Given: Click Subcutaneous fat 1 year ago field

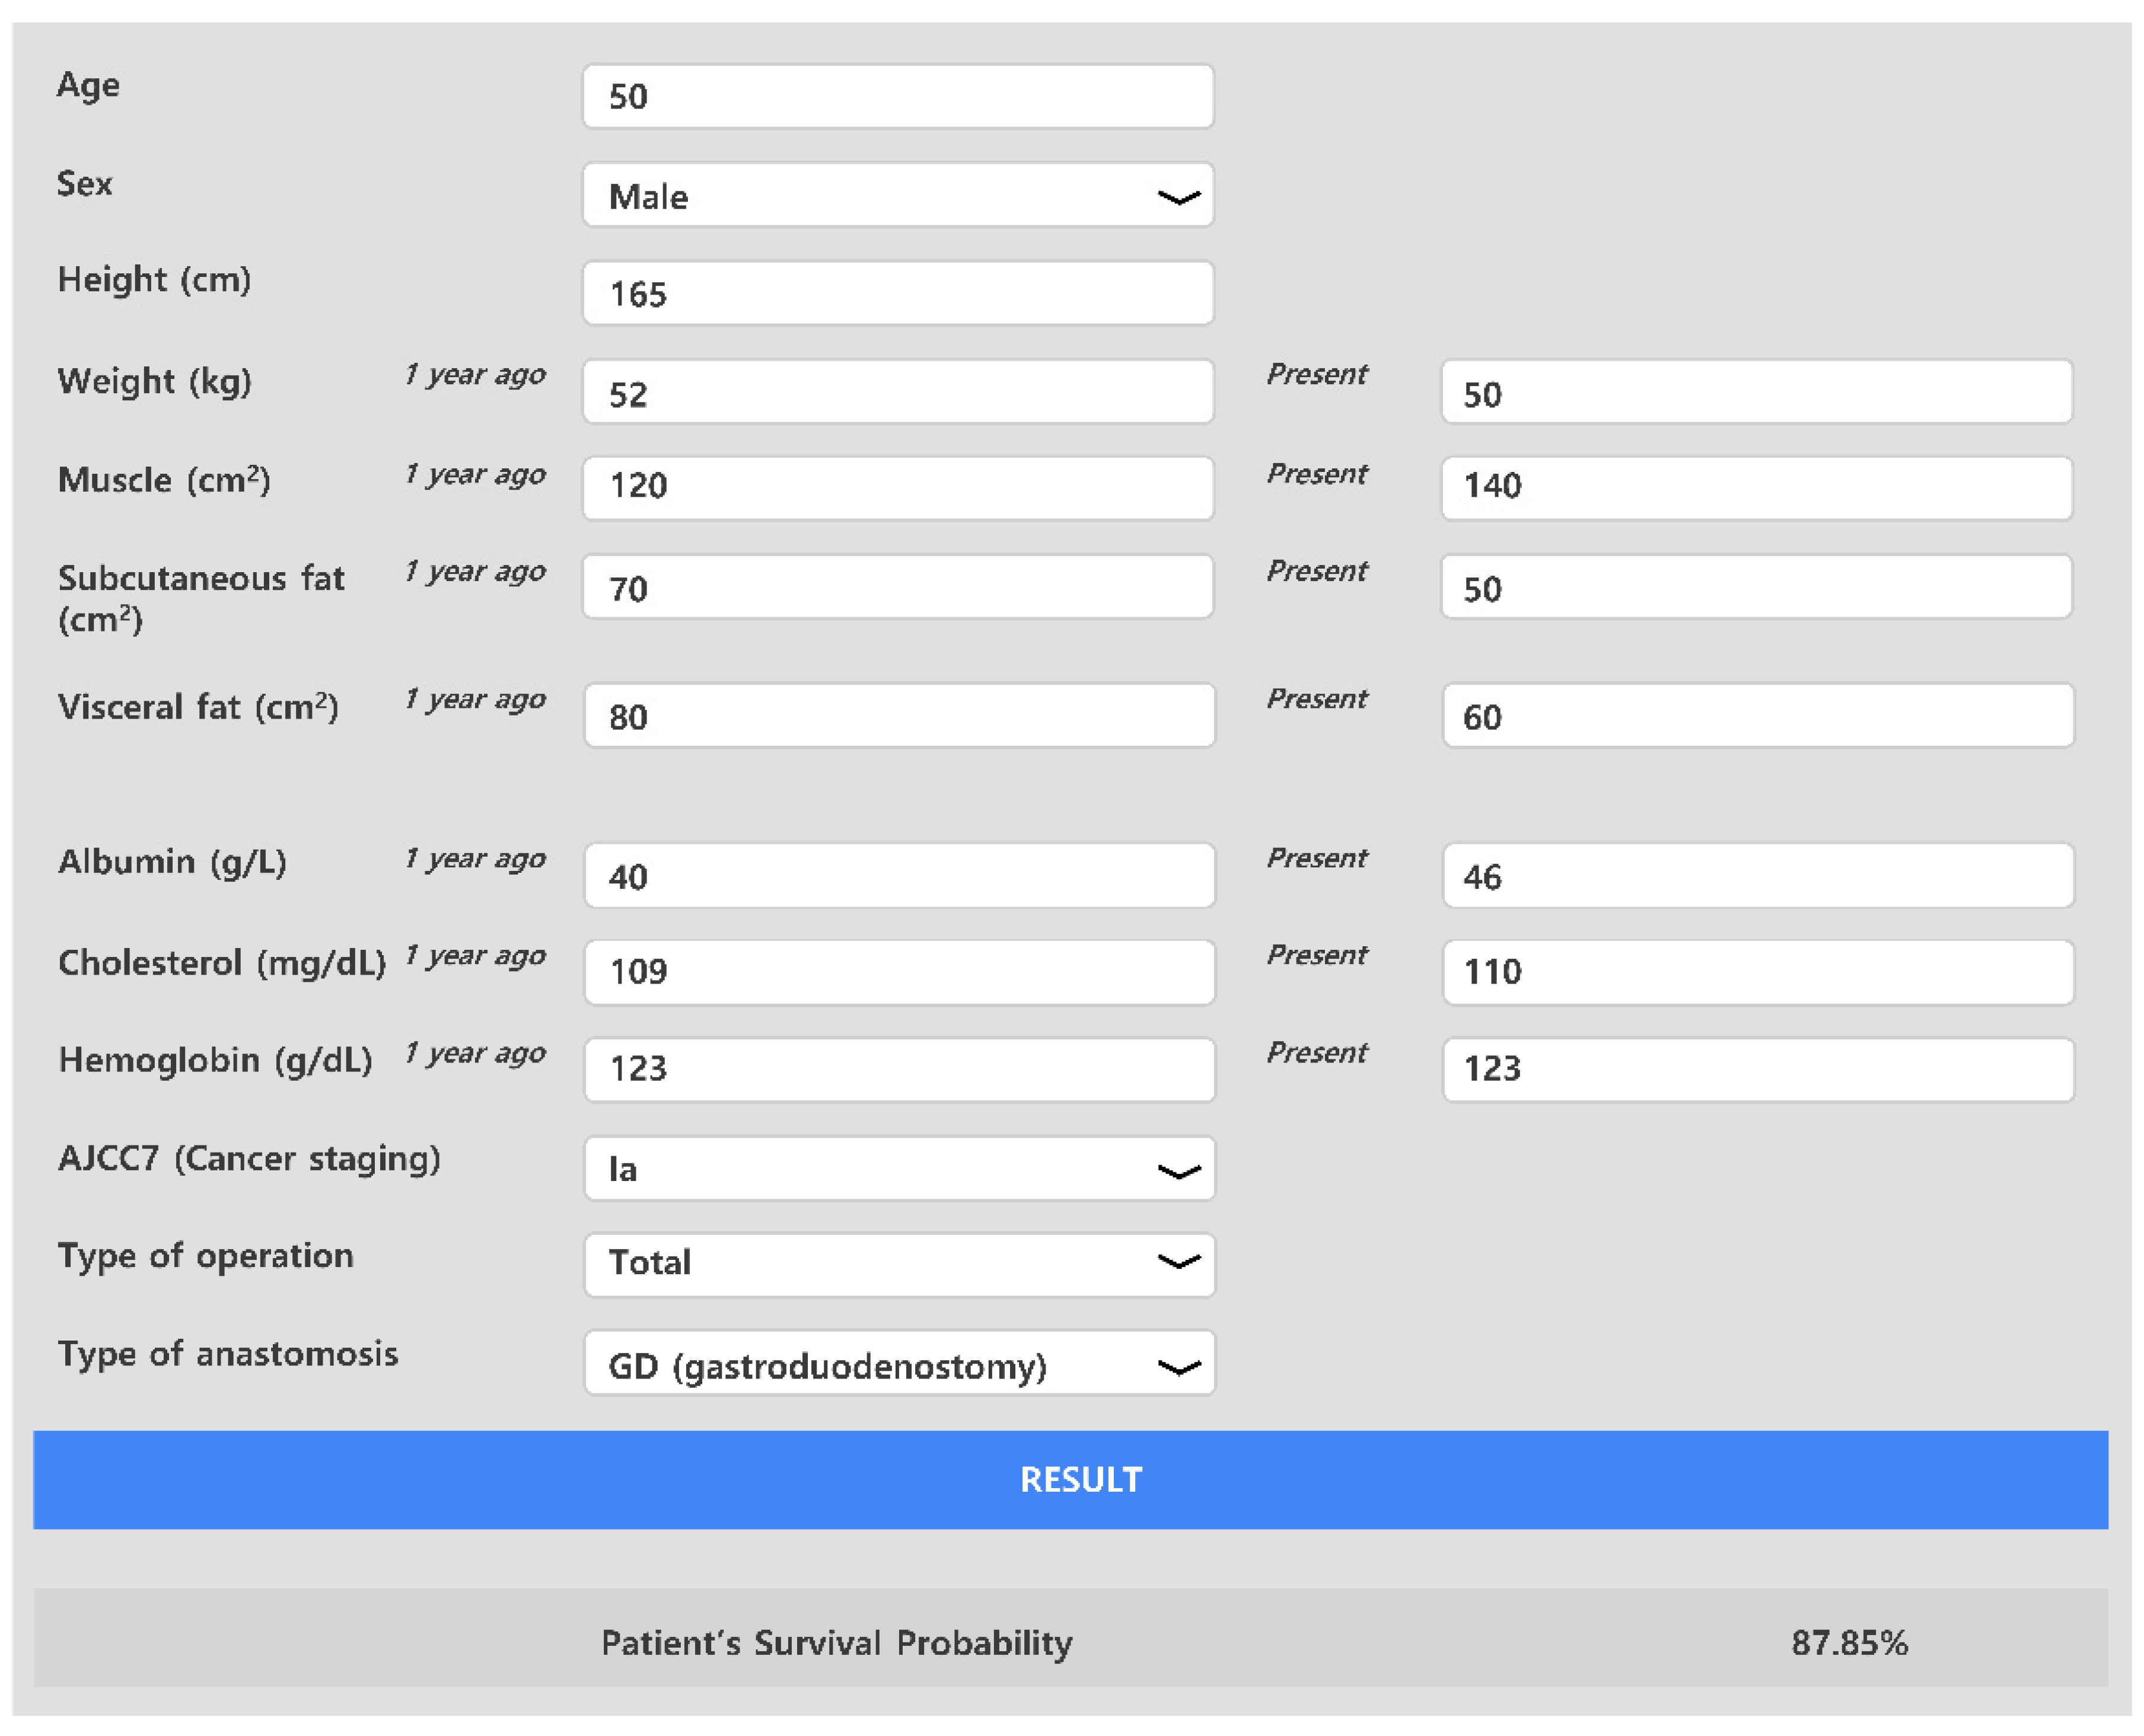Looking at the screenshot, I should [897, 587].
